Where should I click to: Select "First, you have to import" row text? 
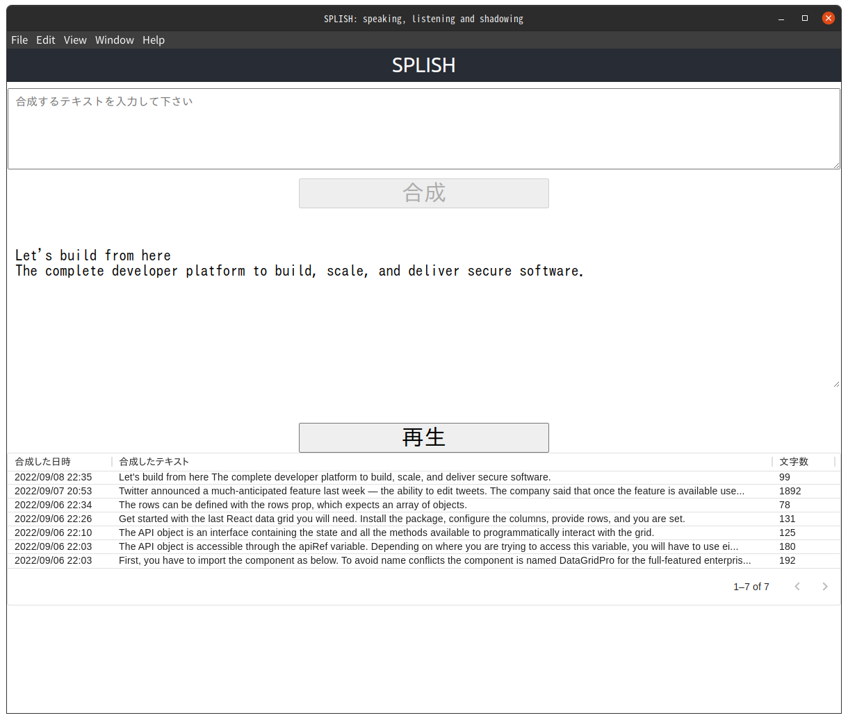coord(435,560)
